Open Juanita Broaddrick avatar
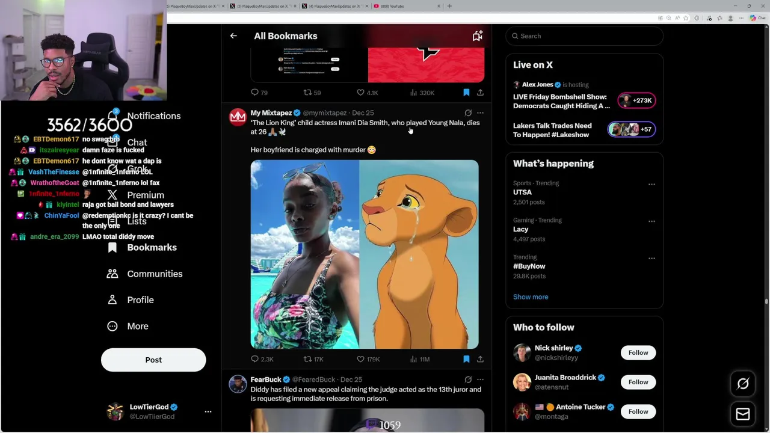The height and width of the screenshot is (433, 770). (522, 382)
